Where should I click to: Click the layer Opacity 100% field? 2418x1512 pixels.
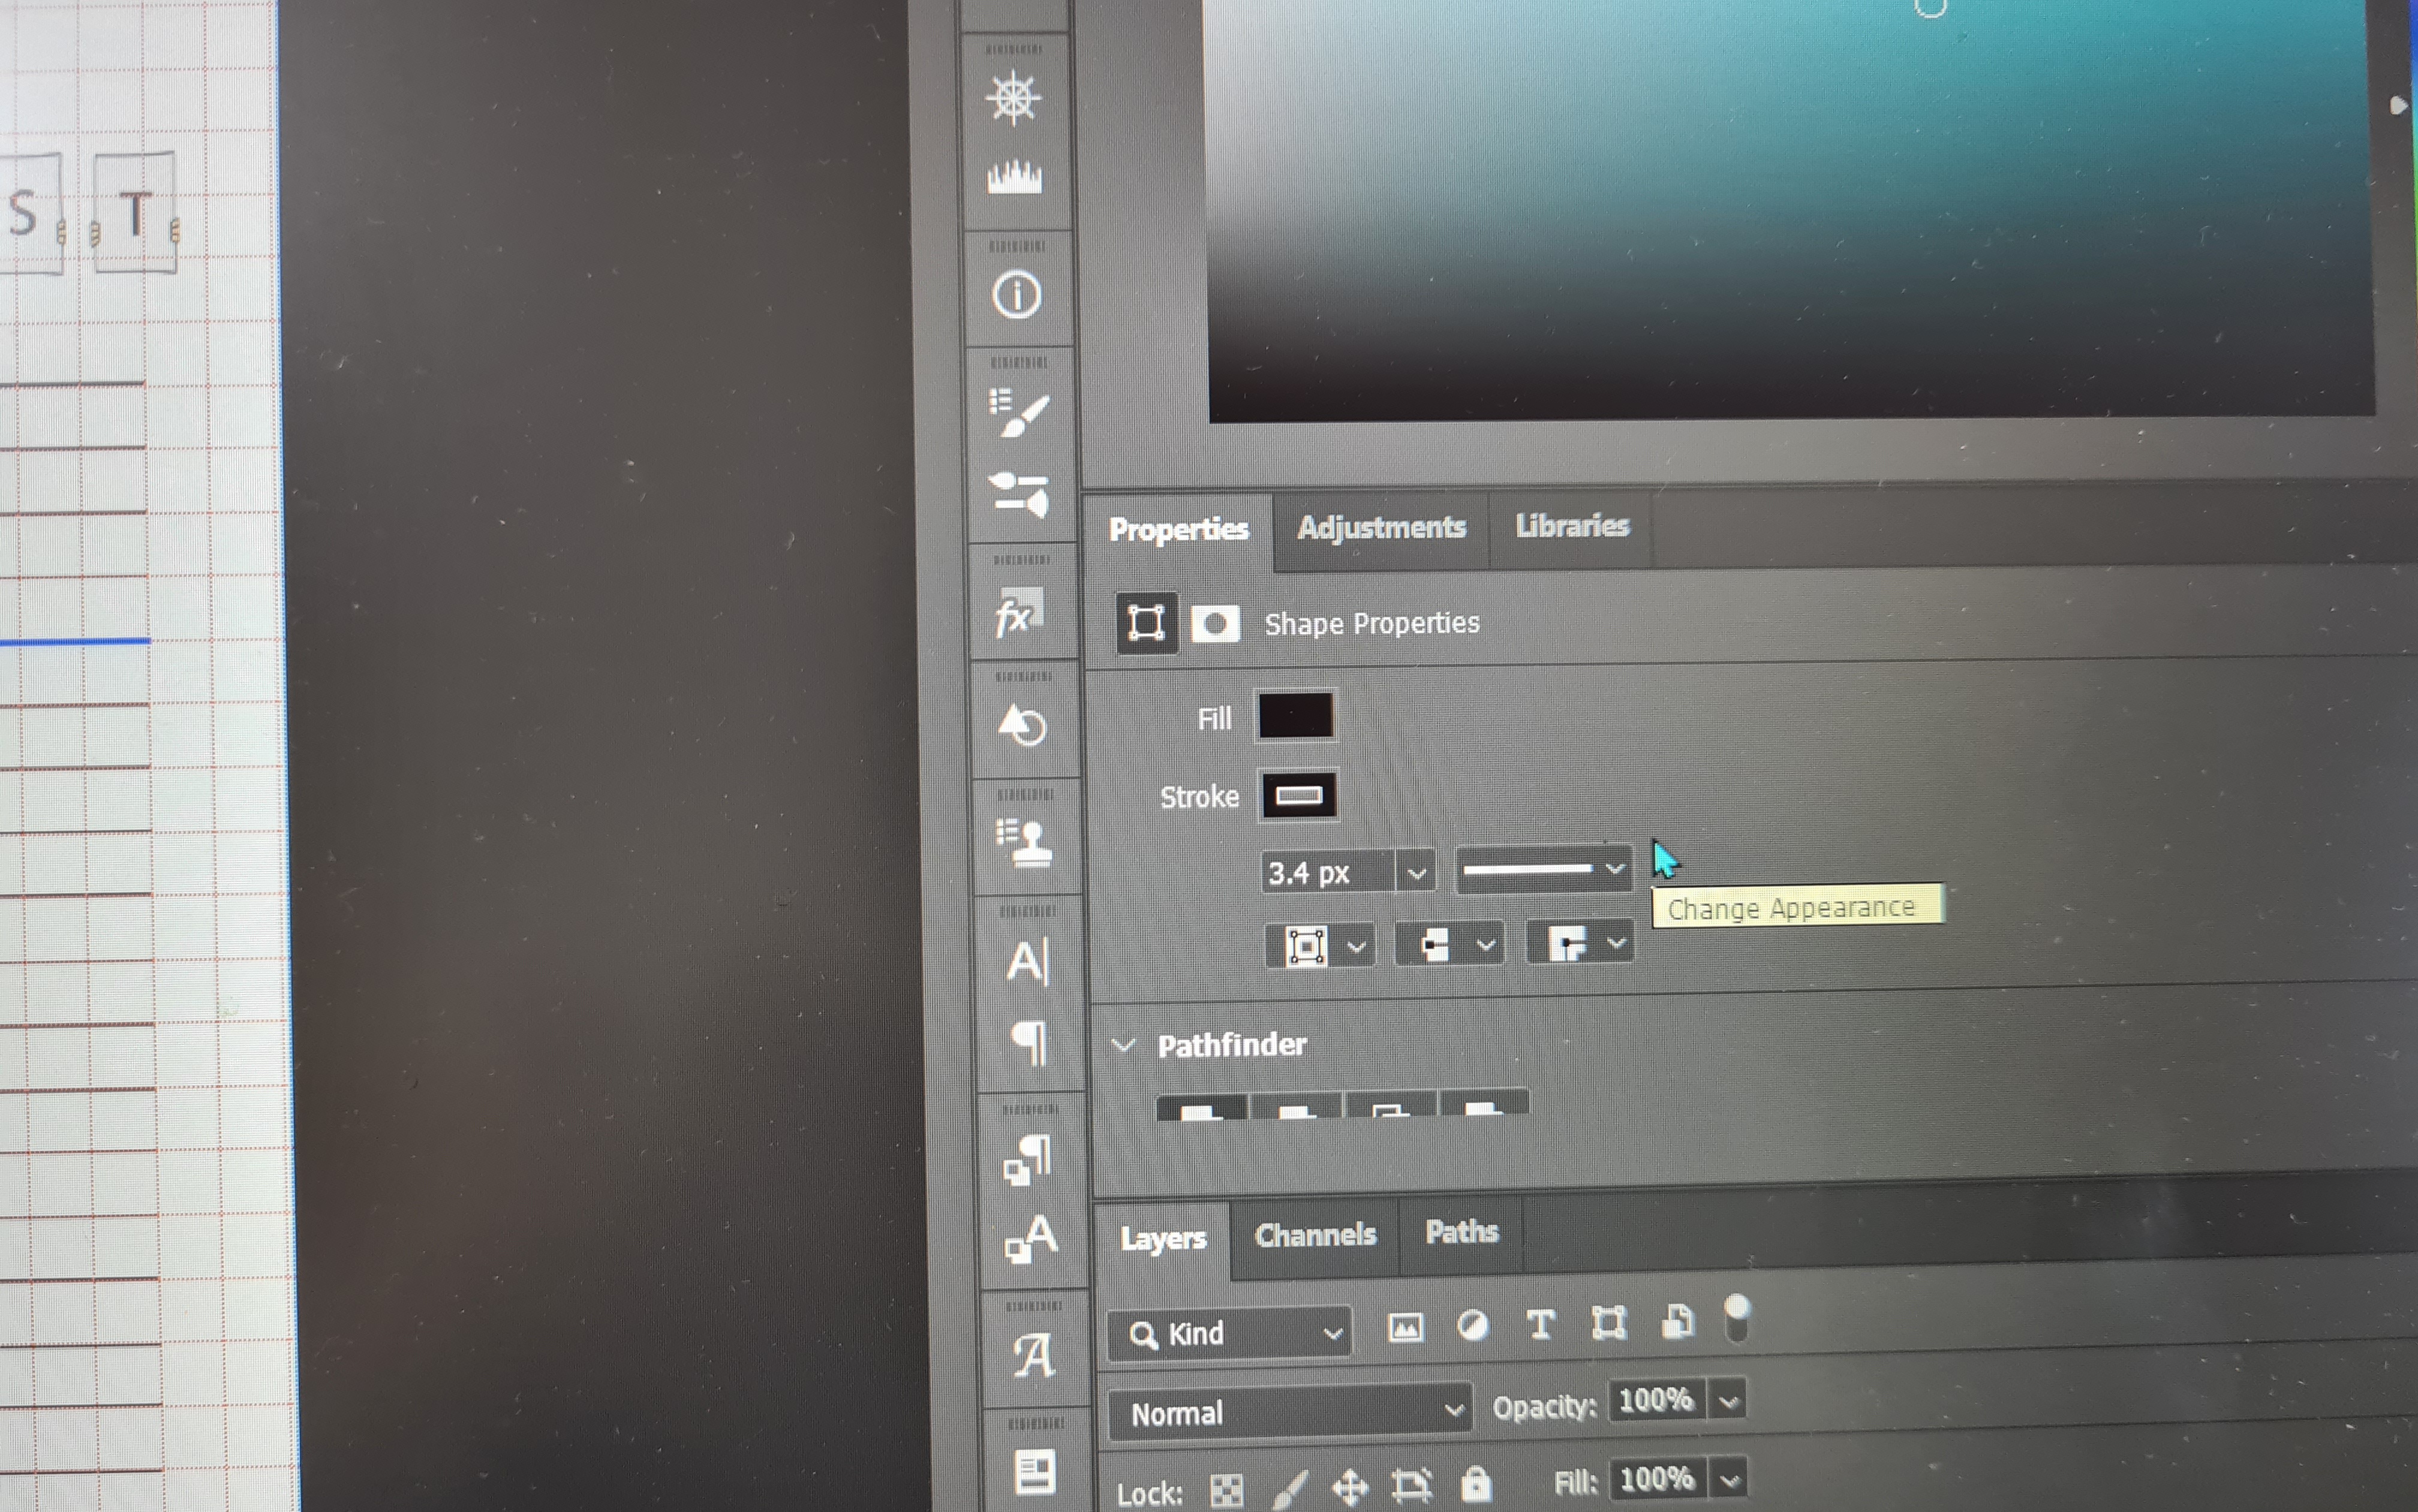point(1656,1400)
